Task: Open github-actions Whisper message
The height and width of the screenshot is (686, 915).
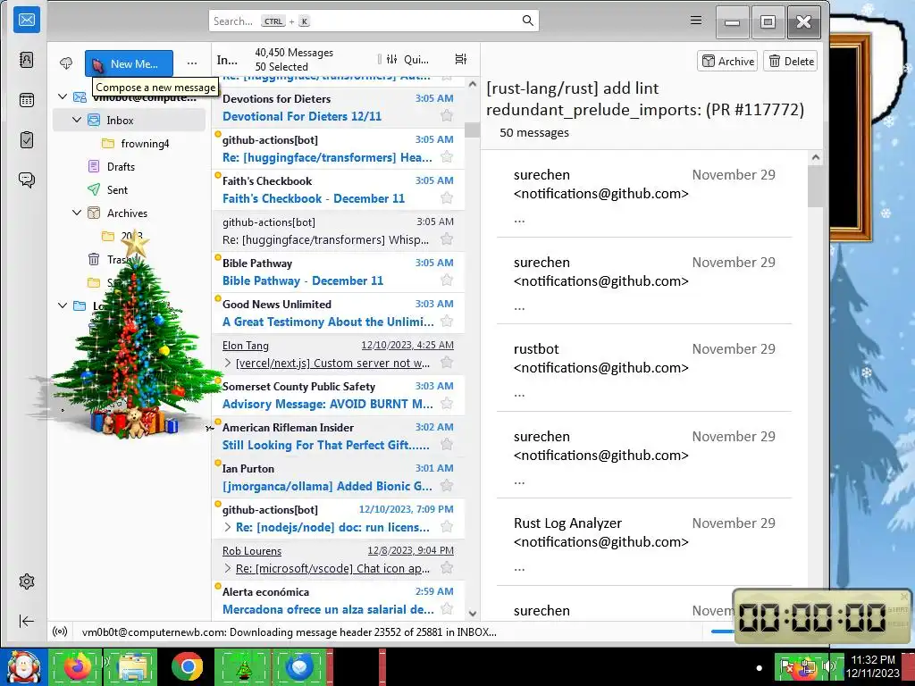Action: pyautogui.click(x=338, y=231)
